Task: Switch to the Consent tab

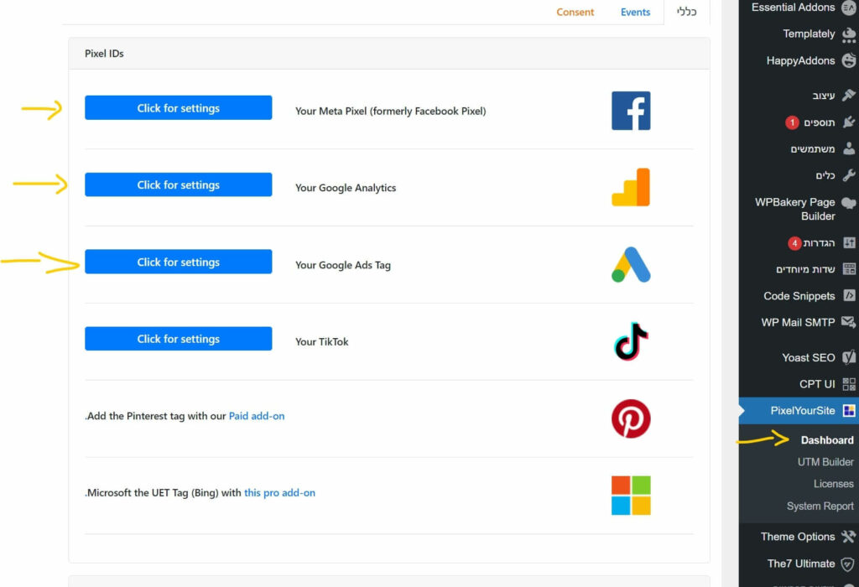Action: click(575, 12)
